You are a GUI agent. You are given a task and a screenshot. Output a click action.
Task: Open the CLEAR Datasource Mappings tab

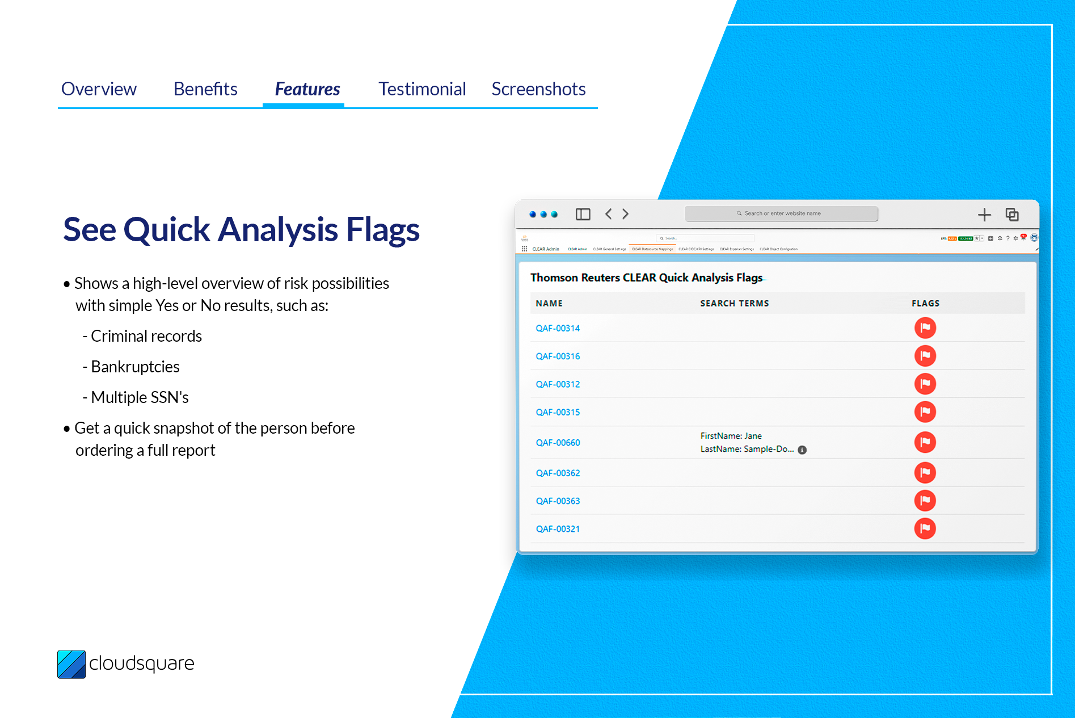tap(652, 249)
